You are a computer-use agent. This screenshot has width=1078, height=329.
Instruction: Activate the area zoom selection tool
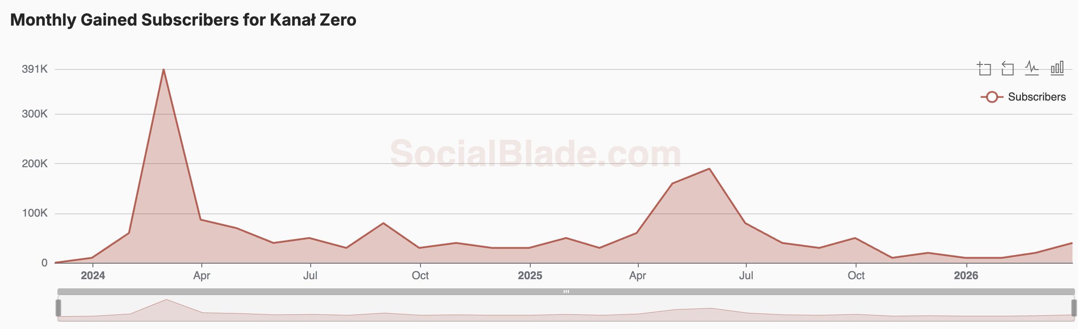[x=984, y=69]
